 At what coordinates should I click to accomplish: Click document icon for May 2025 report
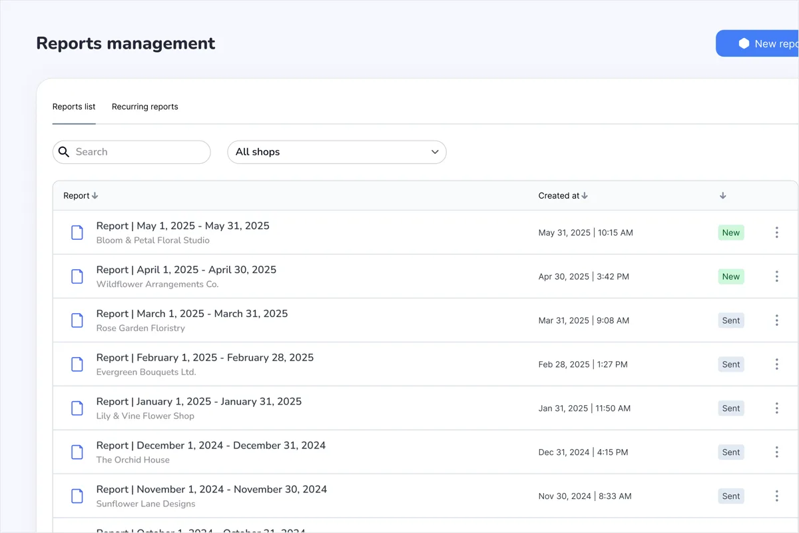click(x=77, y=233)
